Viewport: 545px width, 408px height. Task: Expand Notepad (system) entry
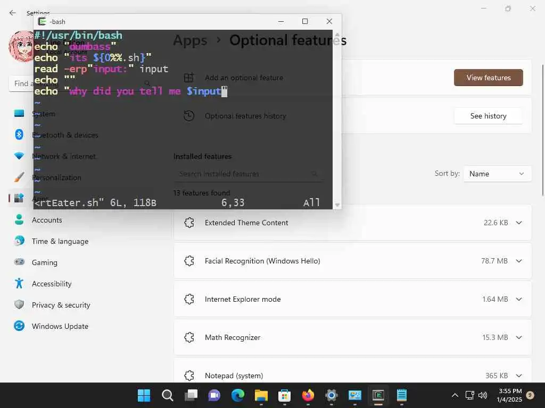[519, 376]
